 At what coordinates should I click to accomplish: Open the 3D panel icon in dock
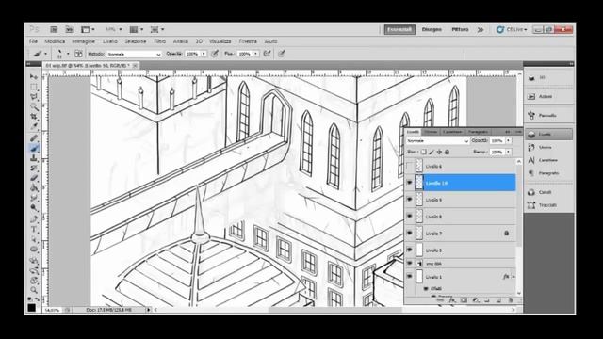point(531,78)
